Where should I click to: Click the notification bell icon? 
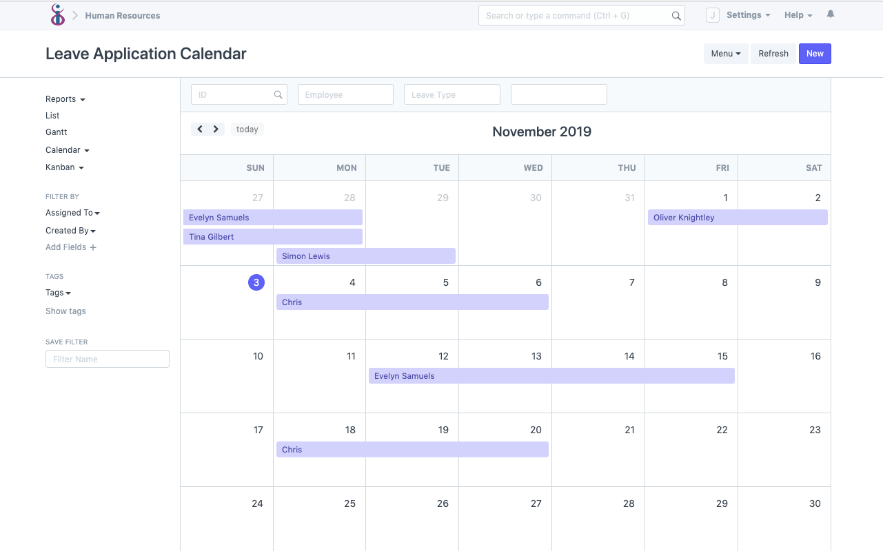830,14
